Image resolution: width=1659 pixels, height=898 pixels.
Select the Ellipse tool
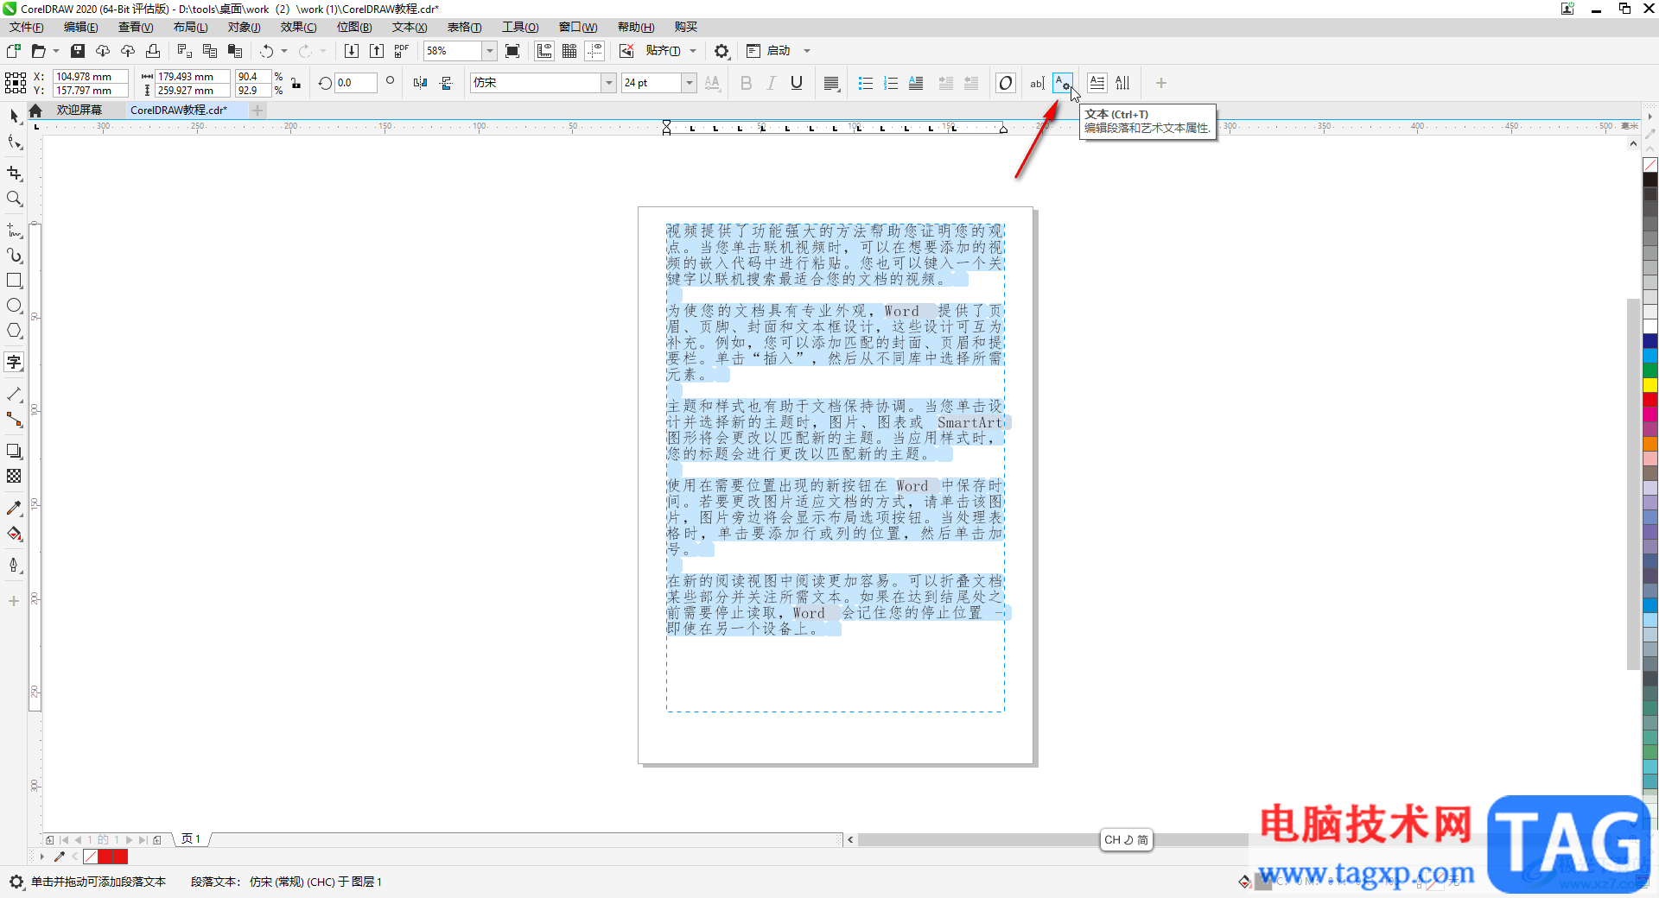click(x=14, y=306)
